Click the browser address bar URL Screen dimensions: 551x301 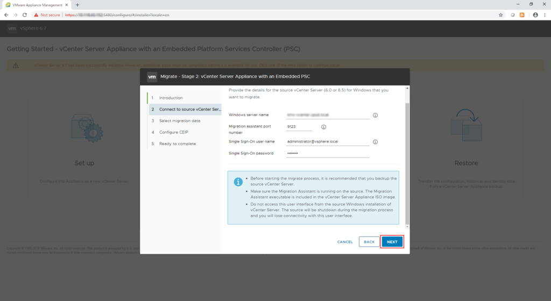(117, 15)
